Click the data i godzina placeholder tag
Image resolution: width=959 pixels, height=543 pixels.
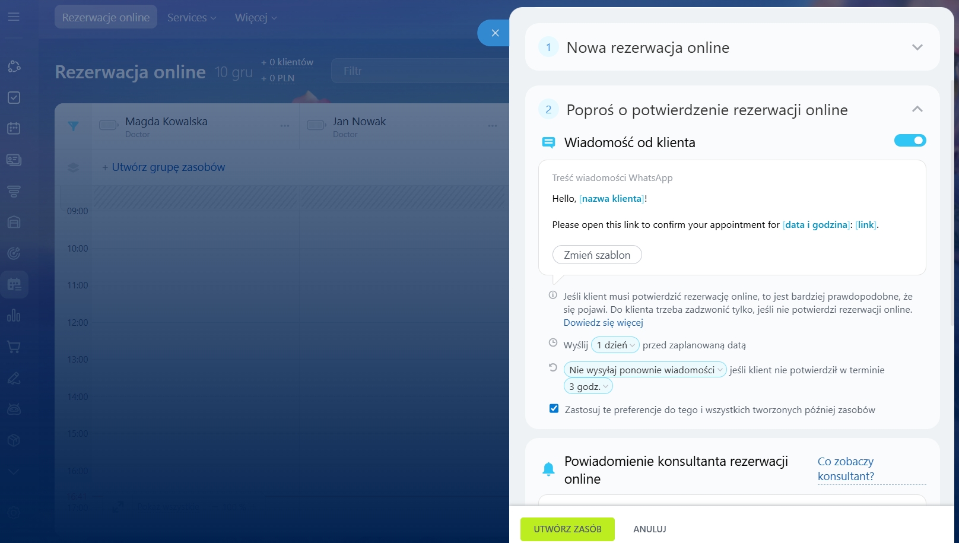click(x=816, y=225)
